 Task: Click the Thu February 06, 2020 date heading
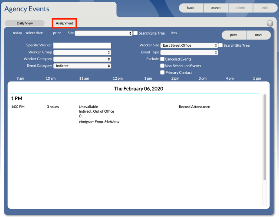138,89
